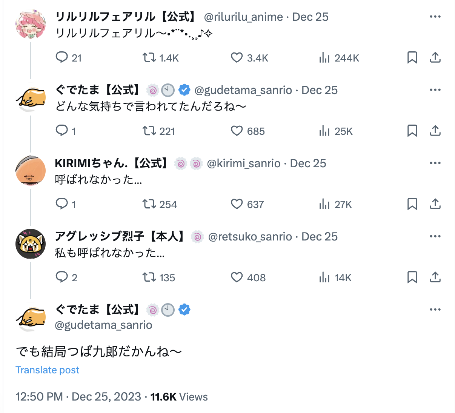
Task: Click the KIRIMIちゃん profile picture
Action: tap(31, 171)
